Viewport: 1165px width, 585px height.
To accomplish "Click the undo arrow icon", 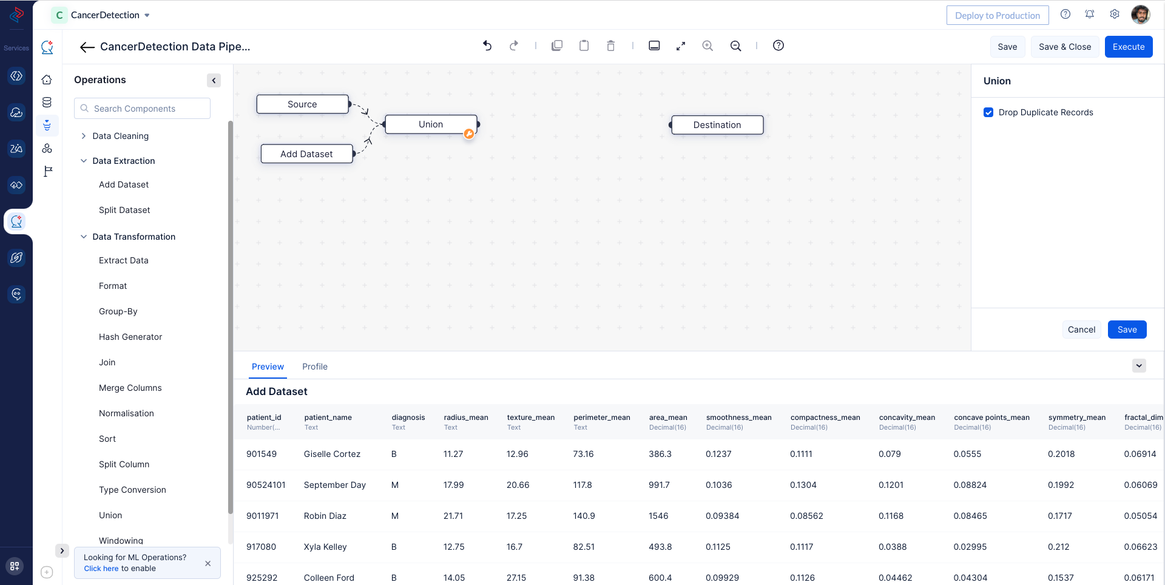I will (x=487, y=46).
